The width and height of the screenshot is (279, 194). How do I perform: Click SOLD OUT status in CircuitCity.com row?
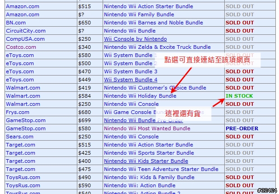click(x=240, y=31)
